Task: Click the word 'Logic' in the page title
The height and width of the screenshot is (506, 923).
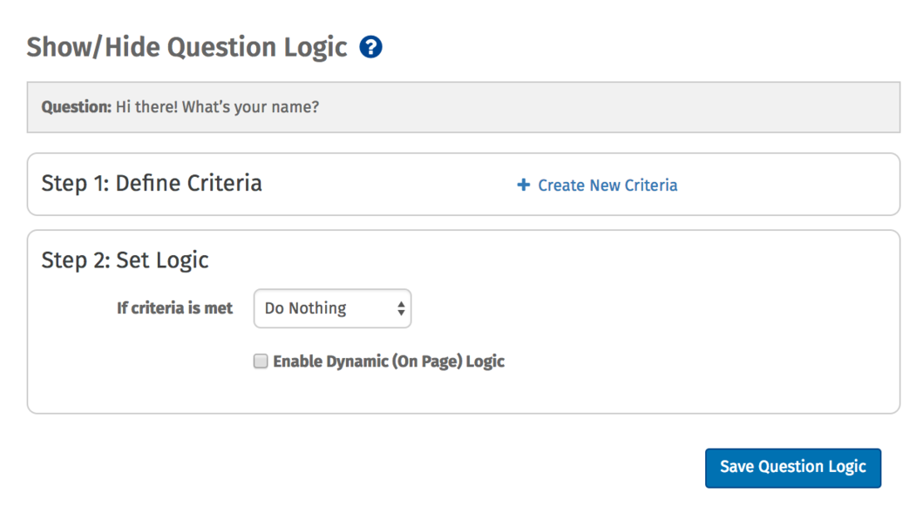Action: coord(318,47)
